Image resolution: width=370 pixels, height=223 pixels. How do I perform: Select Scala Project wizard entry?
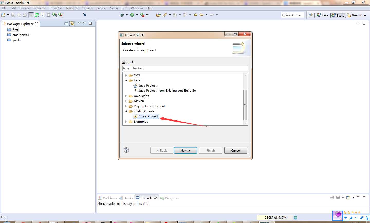[x=146, y=116]
